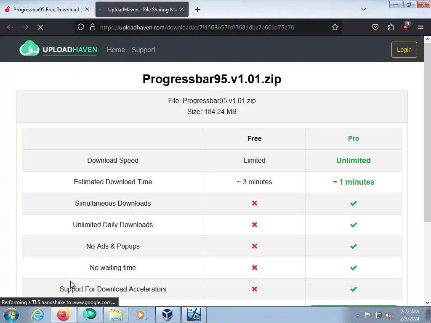
Task: Select the UploadHaven File Sharing tab
Action: click(142, 10)
